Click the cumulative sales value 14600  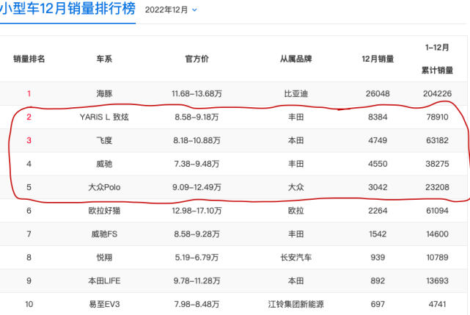[x=437, y=234]
